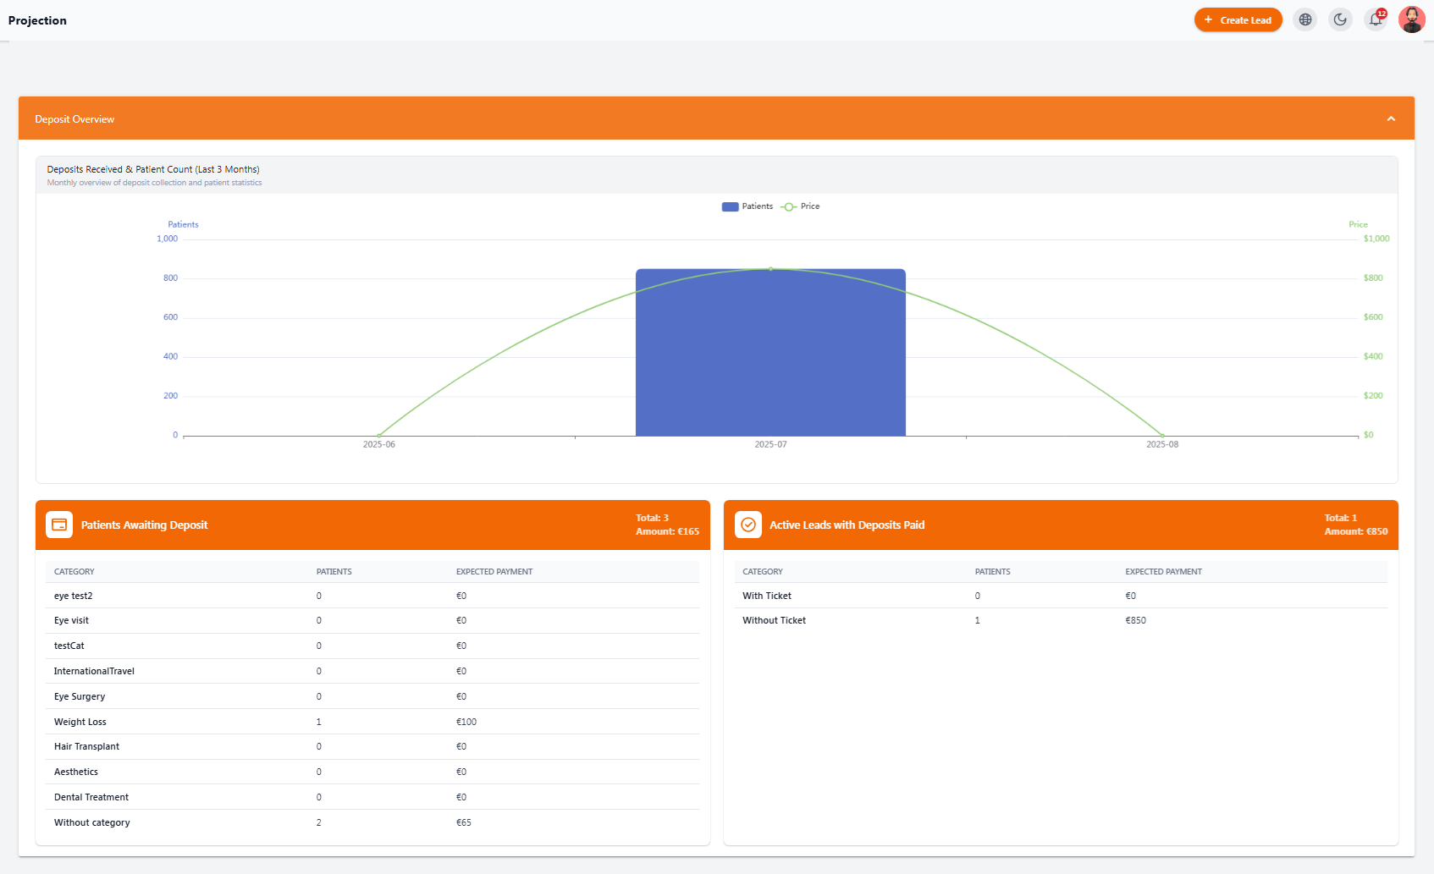Click the Patients Awaiting Deposit heading
The image size is (1434, 874).
click(144, 525)
